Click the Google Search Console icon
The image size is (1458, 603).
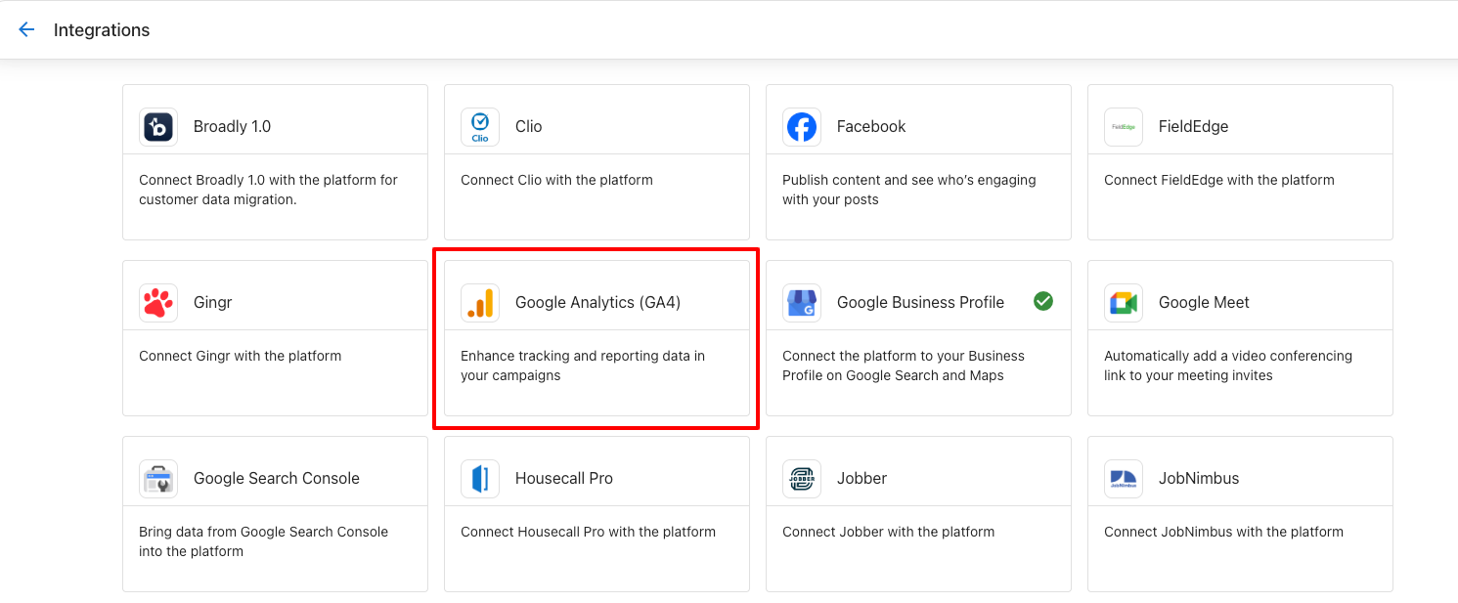coord(158,479)
